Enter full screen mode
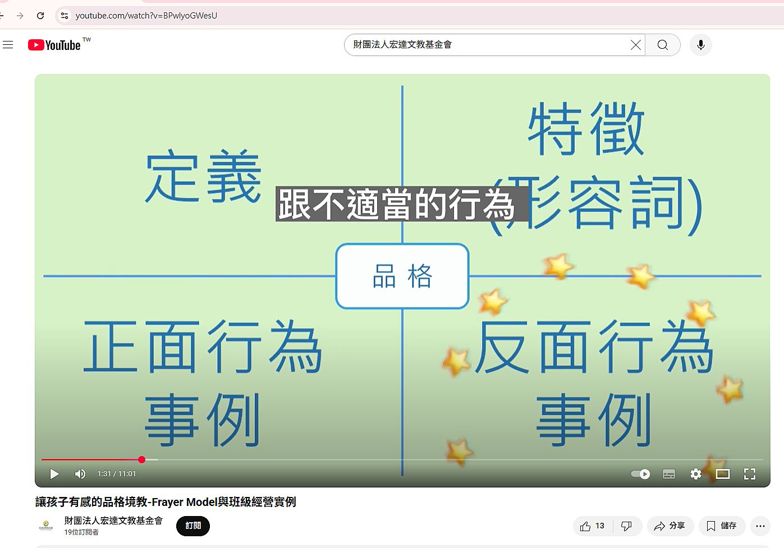 [749, 474]
